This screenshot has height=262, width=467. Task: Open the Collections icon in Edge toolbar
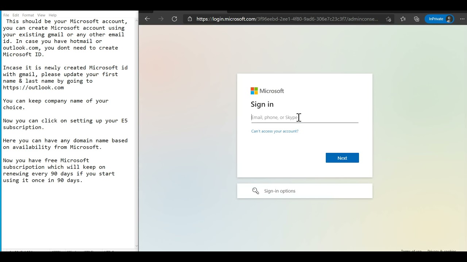click(x=417, y=19)
